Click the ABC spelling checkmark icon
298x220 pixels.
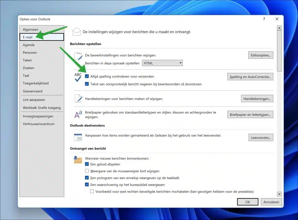[78, 77]
